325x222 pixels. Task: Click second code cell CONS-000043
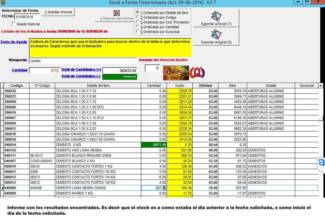click(x=42, y=161)
